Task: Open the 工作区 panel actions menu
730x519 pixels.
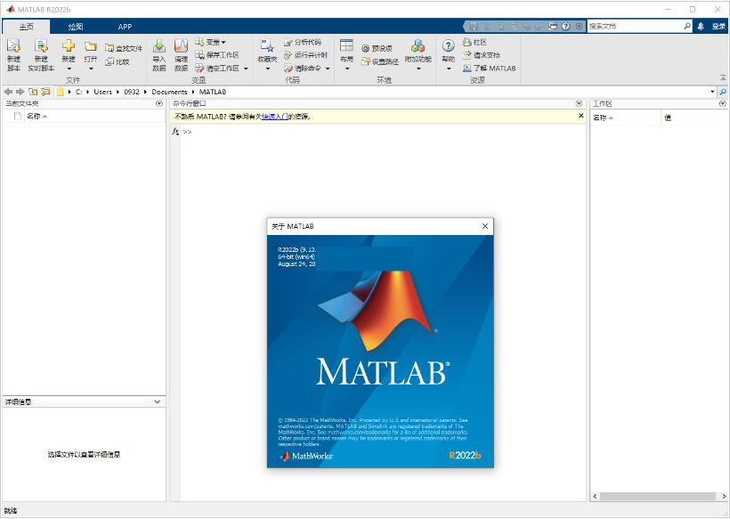Action: [723, 104]
